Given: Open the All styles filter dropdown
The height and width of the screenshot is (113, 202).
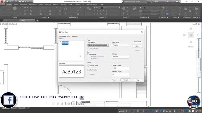Looking at the screenshot, I should (x=72, y=63).
